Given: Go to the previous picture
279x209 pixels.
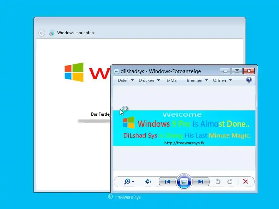Looking at the screenshot, I should [x=167, y=181].
